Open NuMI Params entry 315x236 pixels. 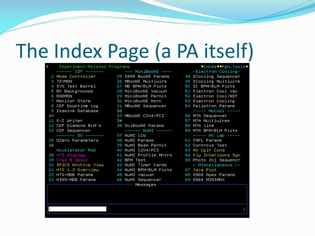pyautogui.click(x=139, y=140)
